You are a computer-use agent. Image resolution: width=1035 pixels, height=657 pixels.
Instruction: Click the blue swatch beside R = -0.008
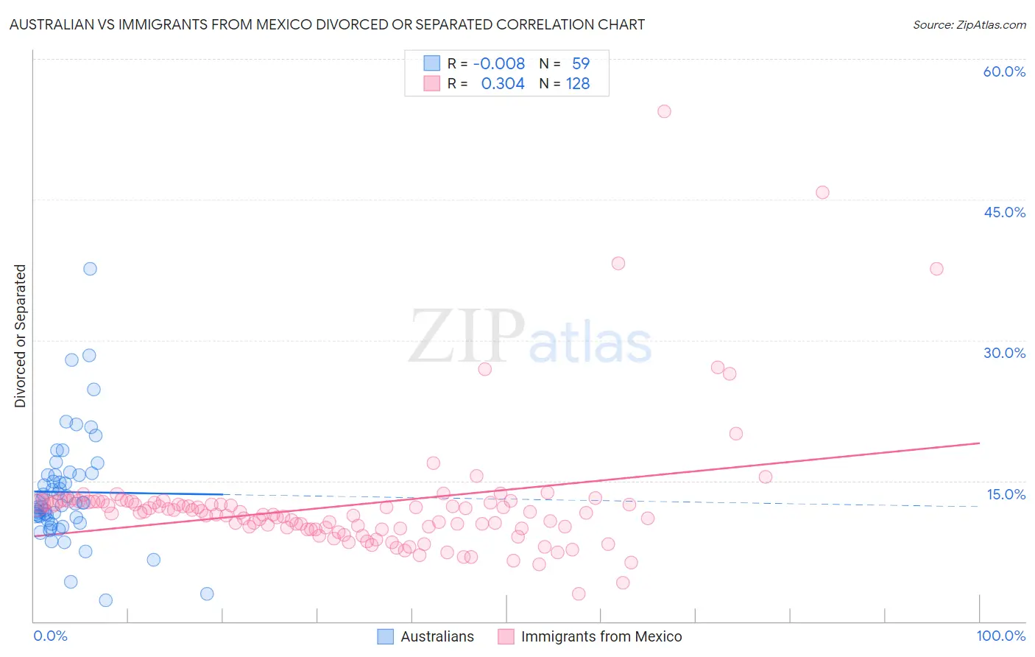point(431,63)
